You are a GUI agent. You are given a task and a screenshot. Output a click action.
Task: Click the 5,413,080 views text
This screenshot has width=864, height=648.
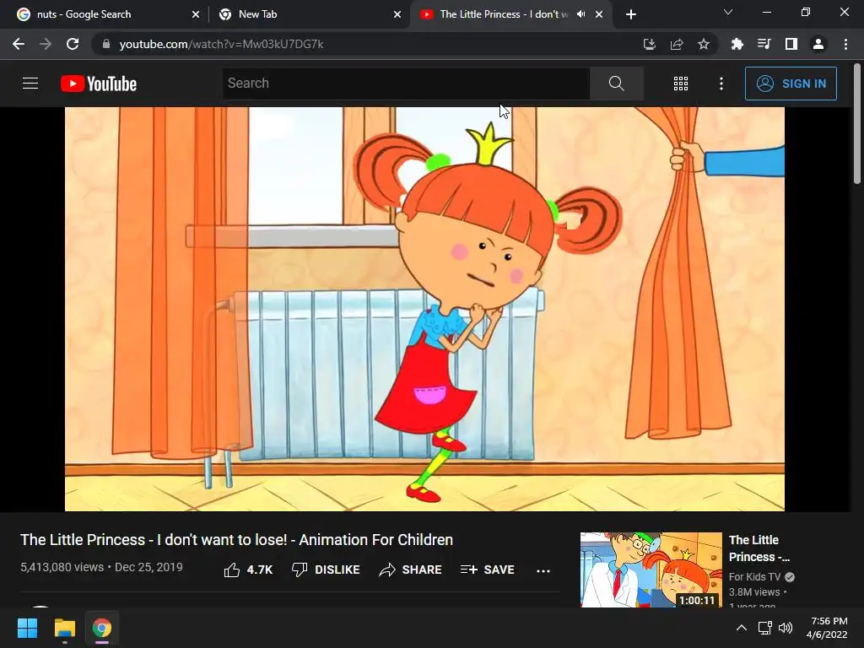pyautogui.click(x=62, y=567)
